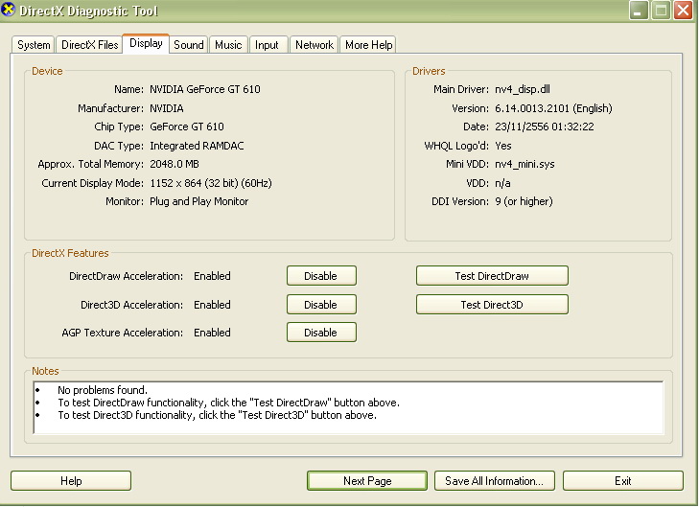699x507 pixels.
Task: Click driver version 6.14.0013.2101
Action: (x=553, y=108)
